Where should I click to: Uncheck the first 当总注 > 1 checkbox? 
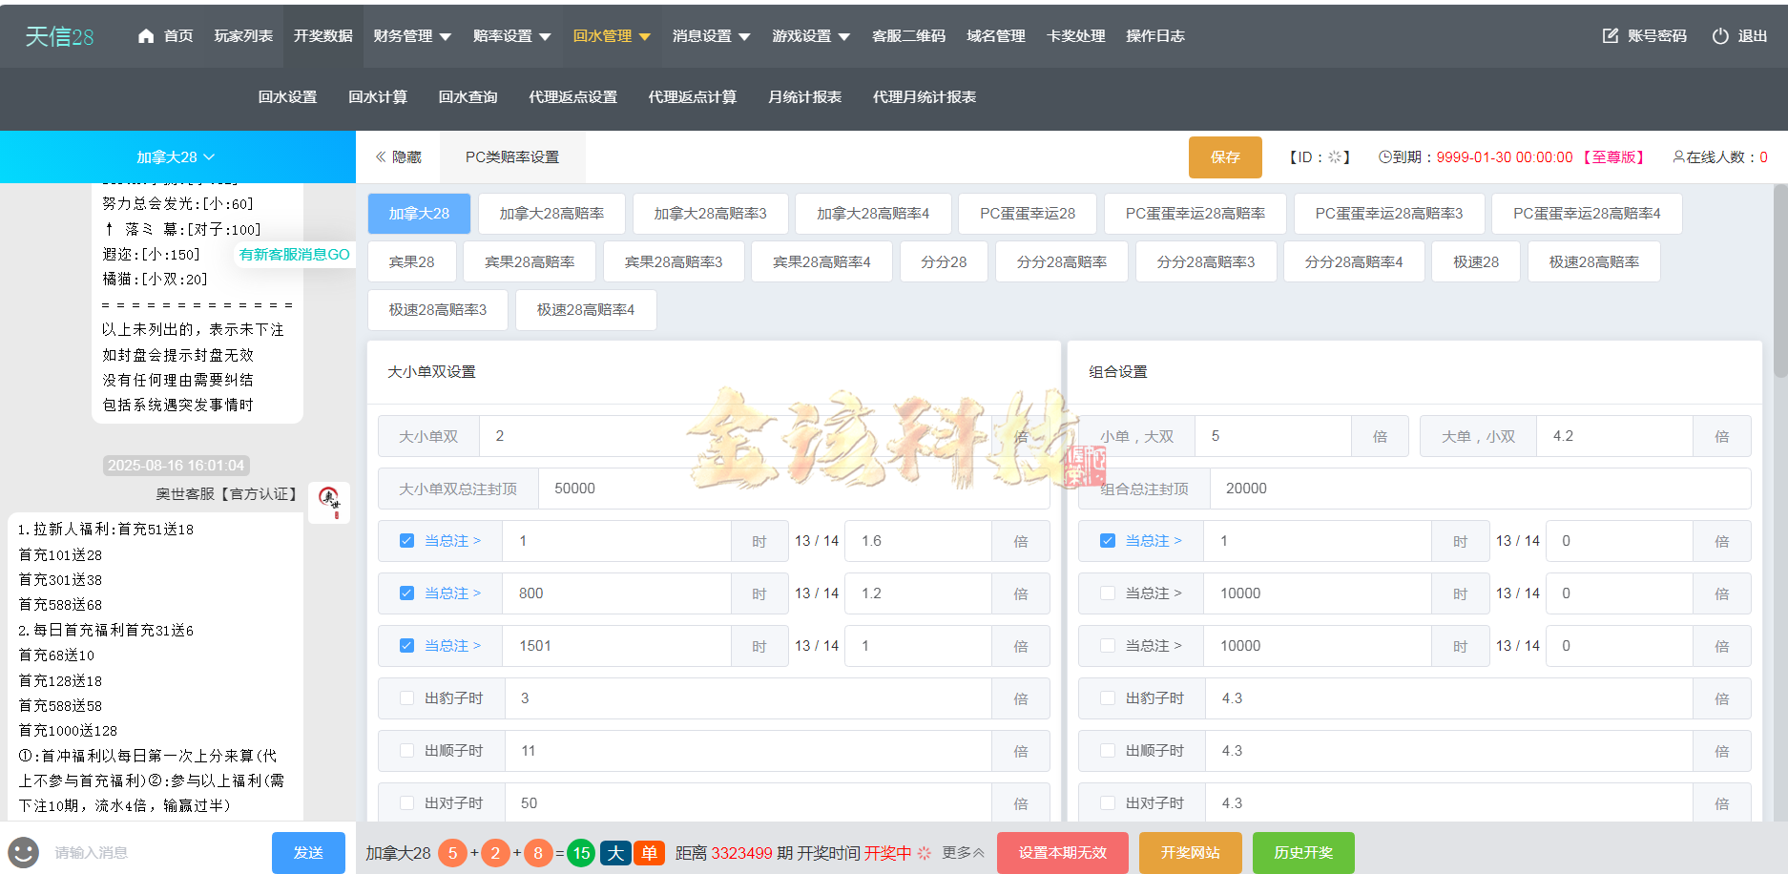[406, 540]
